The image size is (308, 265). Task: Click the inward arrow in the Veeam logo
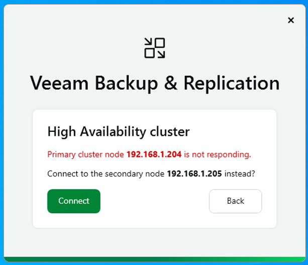(148, 42)
